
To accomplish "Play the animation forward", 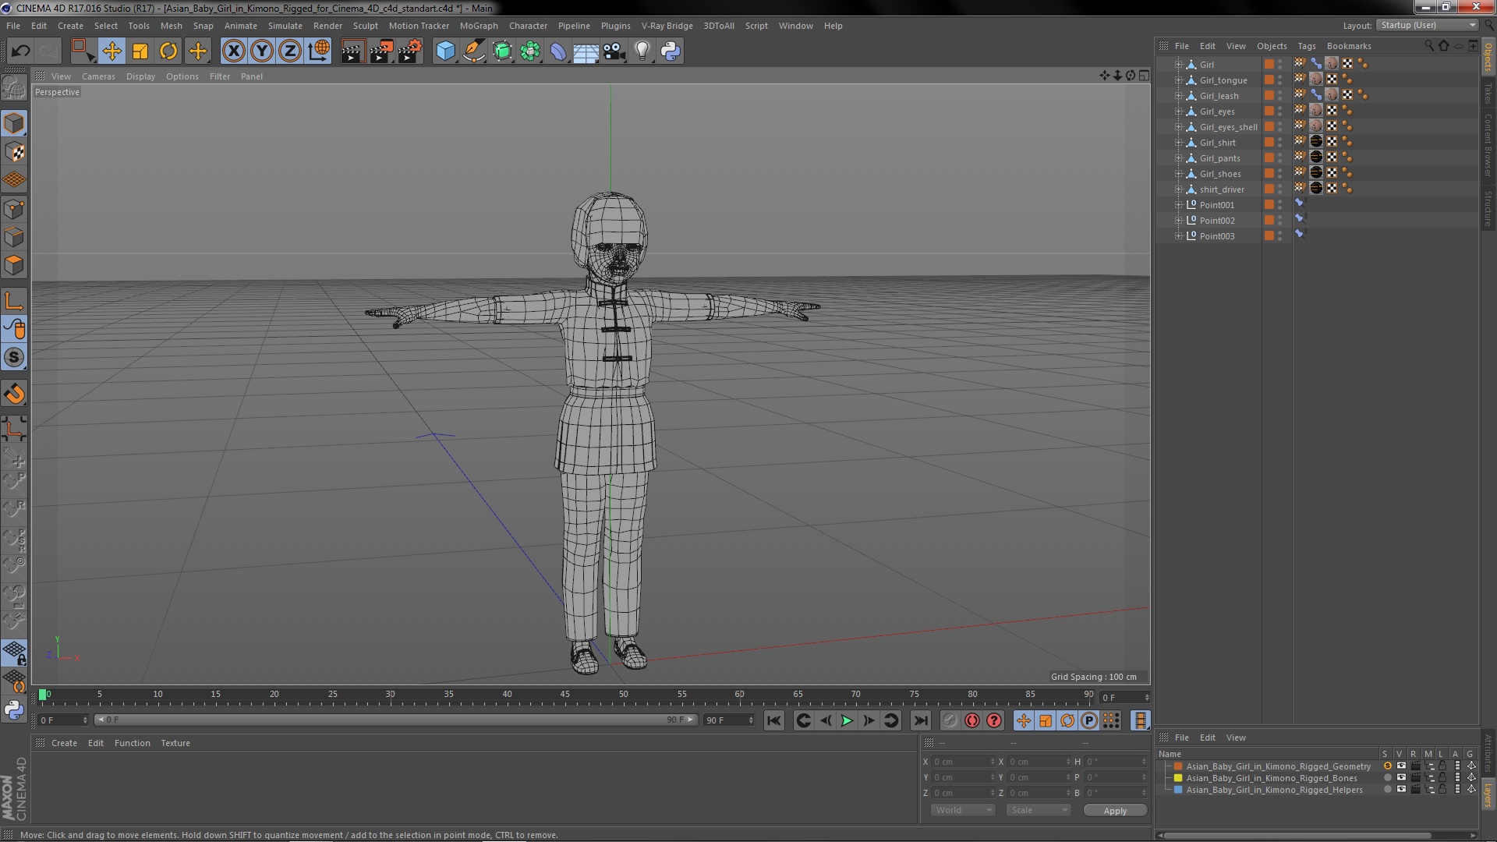I will (847, 720).
